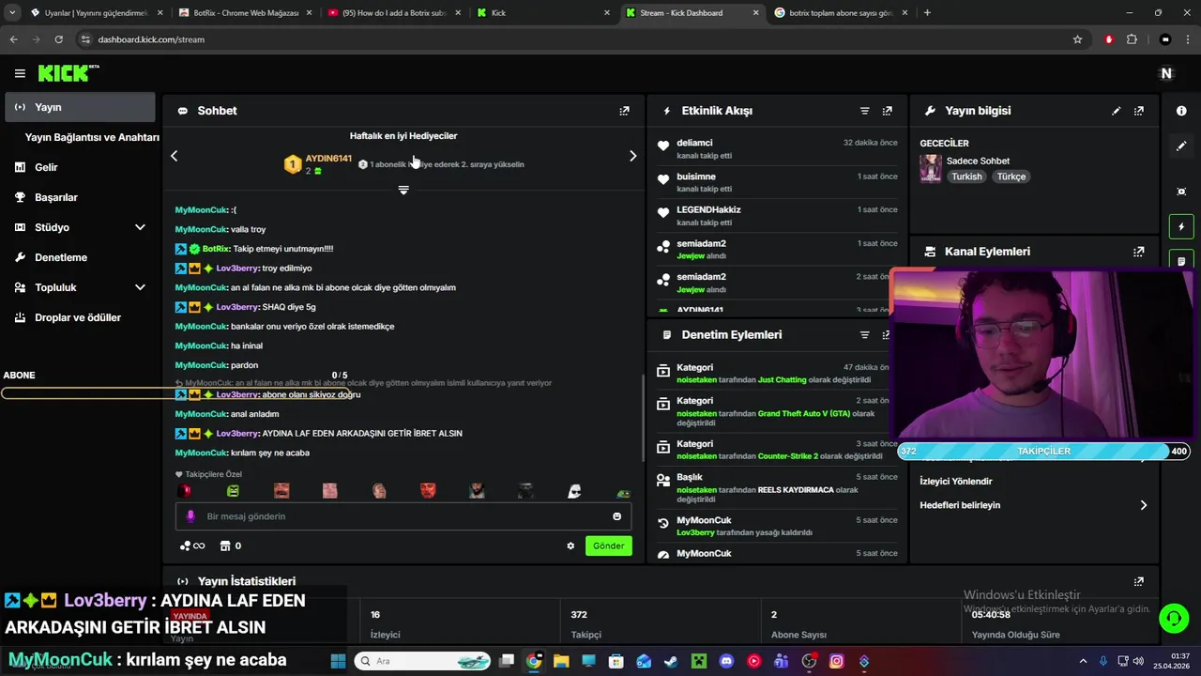The height and width of the screenshot is (676, 1201).
Task: Click the Türkçe tag
Action: pos(1011,177)
